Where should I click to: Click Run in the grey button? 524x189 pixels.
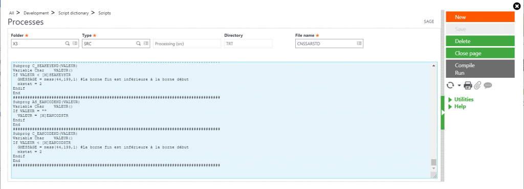[x=460, y=73]
